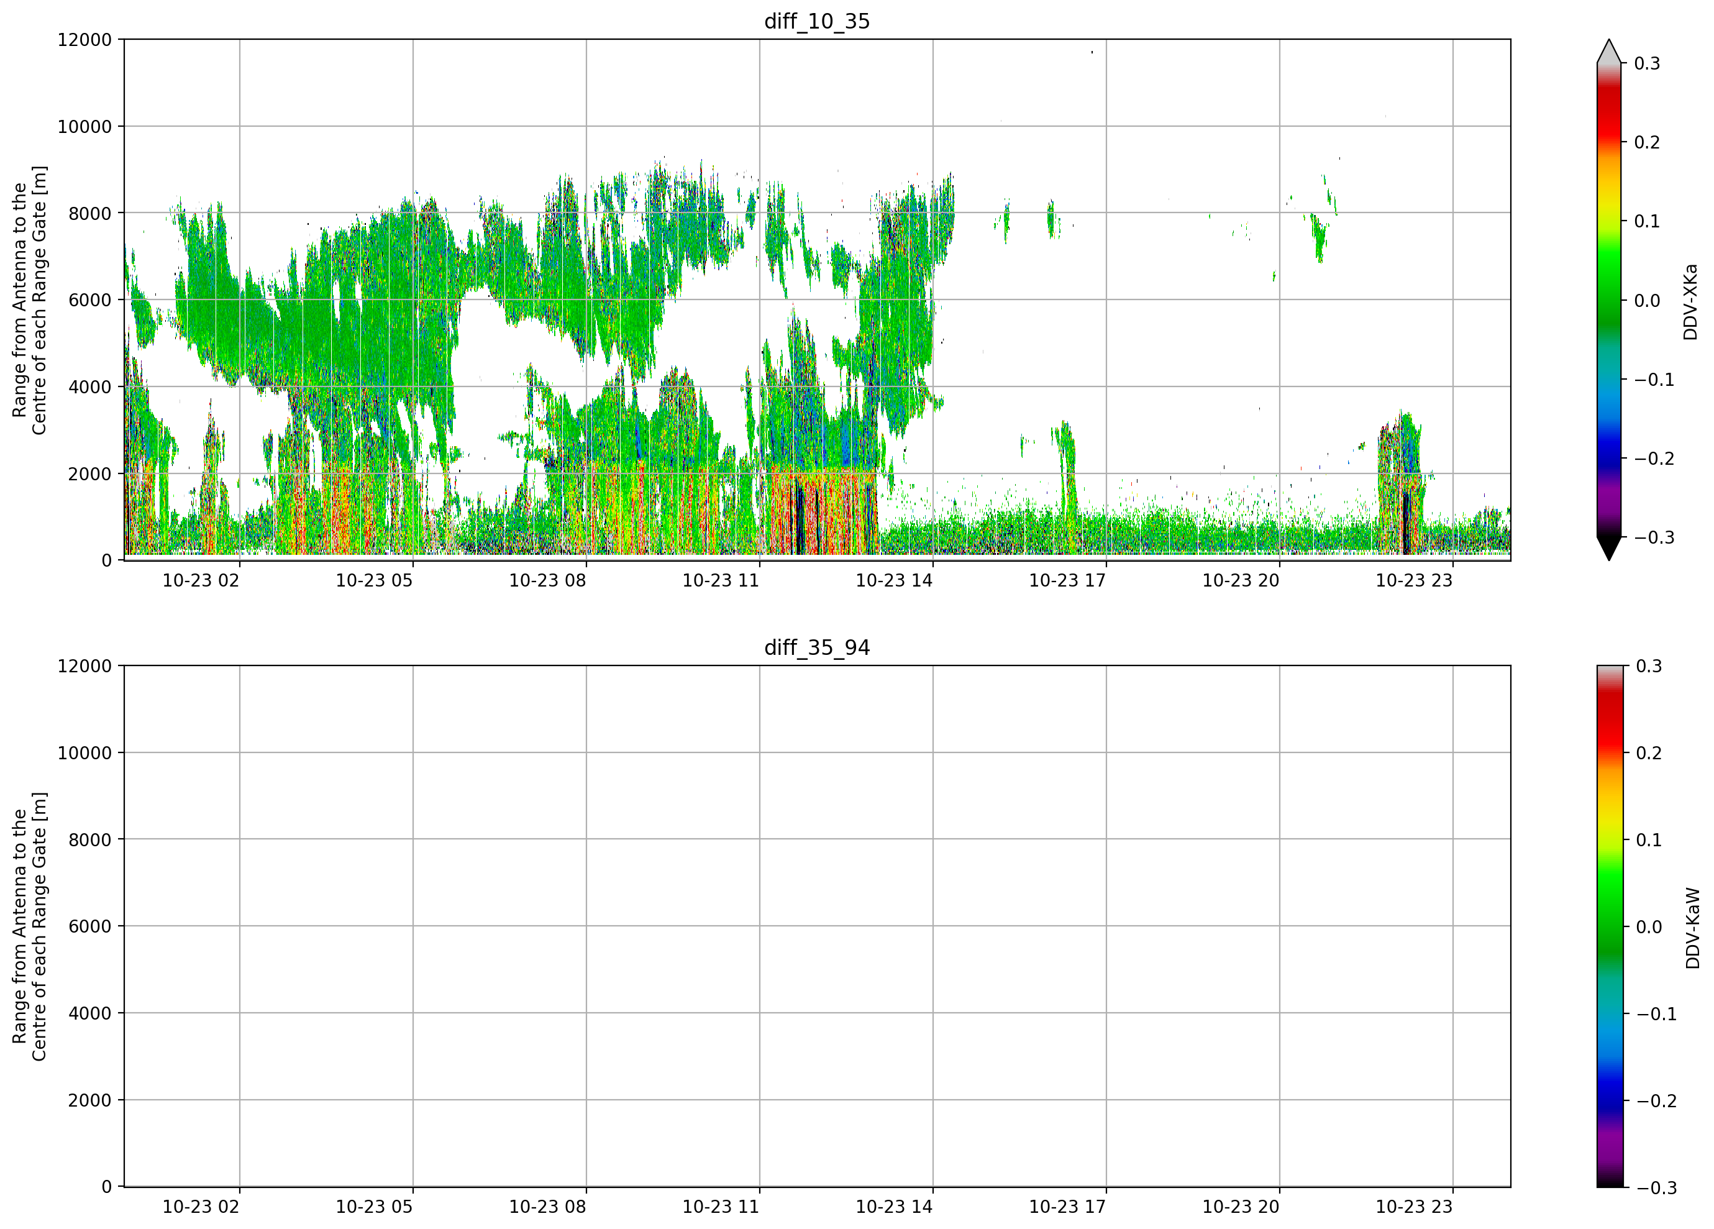
Task: Click the 12000 range tick of diff_10_35
Action: pyautogui.click(x=84, y=39)
